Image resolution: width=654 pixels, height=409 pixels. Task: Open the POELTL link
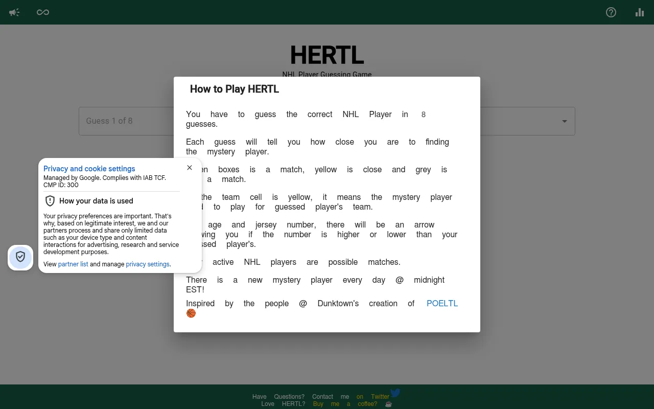pos(442,303)
